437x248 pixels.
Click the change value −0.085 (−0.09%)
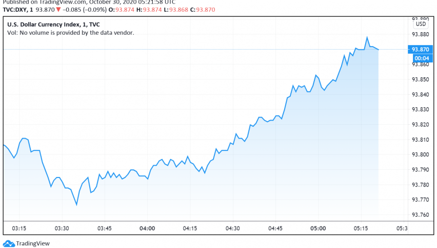pyautogui.click(x=85, y=10)
